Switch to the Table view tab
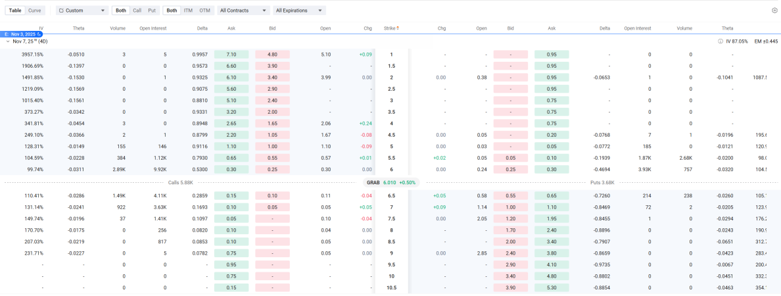The width and height of the screenshot is (781, 296). (15, 11)
